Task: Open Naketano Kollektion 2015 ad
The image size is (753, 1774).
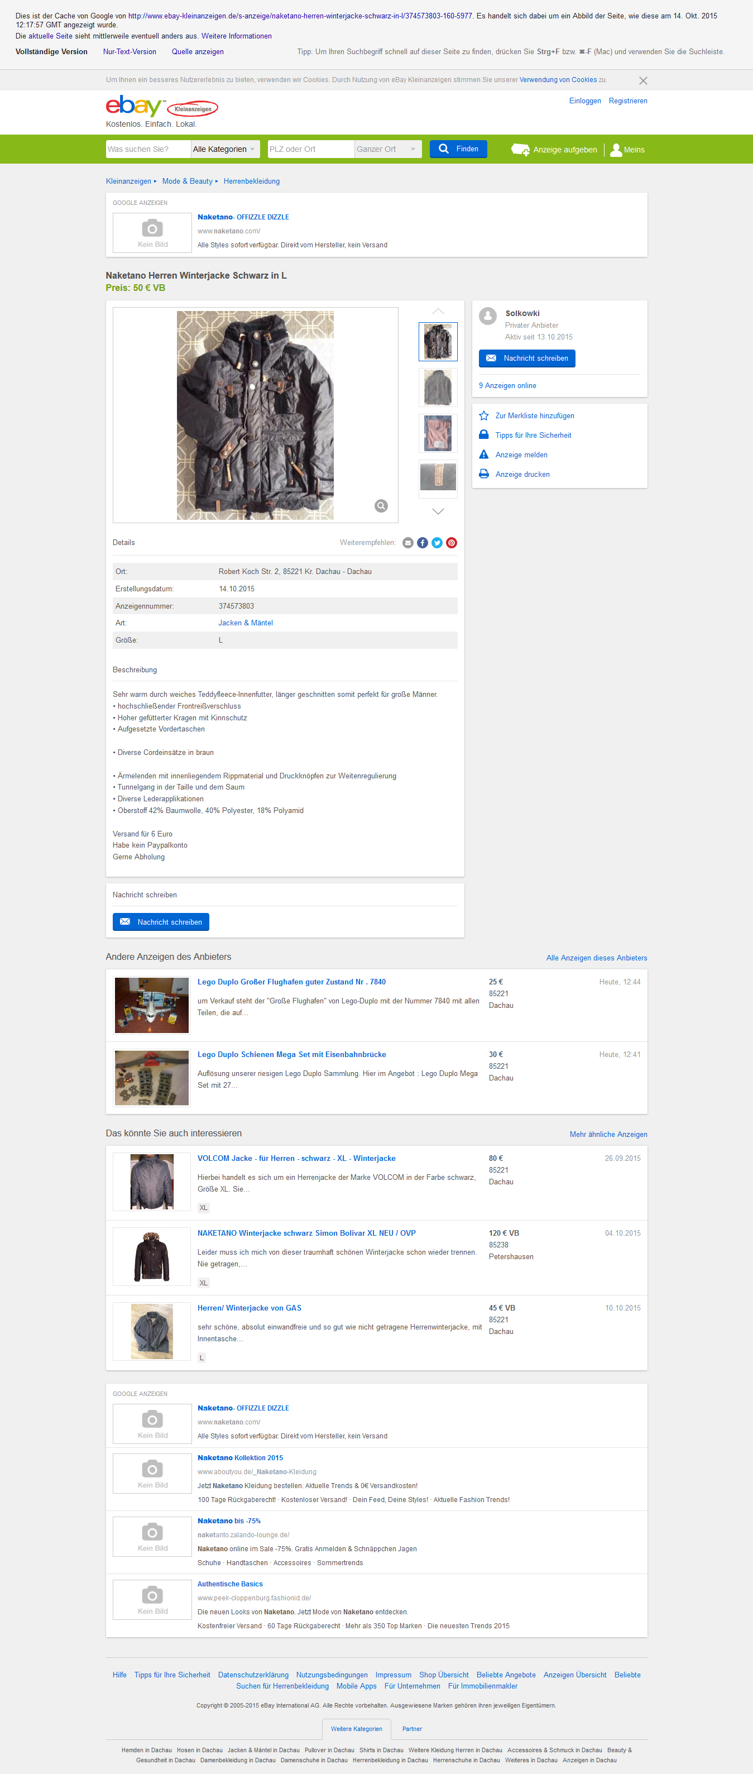Action: pos(240,1457)
